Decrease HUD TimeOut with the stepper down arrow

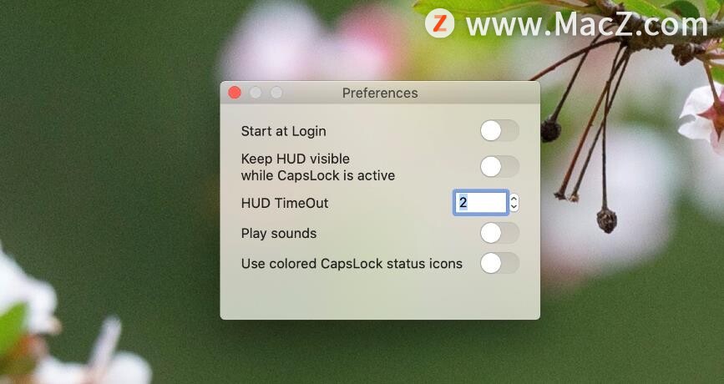(514, 207)
